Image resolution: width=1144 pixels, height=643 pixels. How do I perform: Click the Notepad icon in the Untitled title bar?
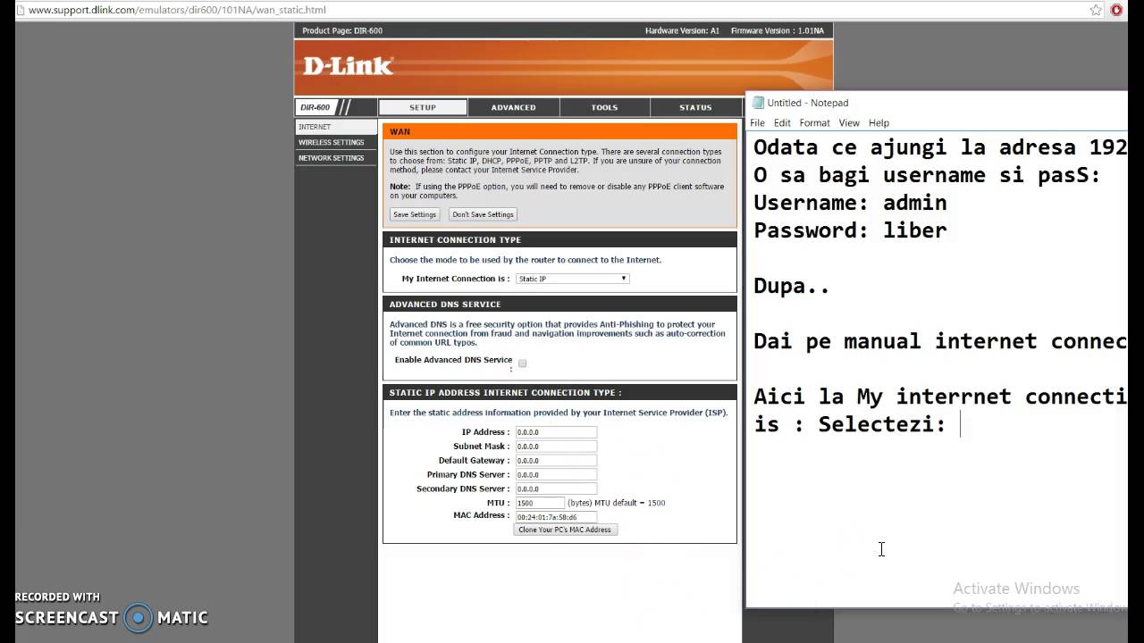coord(758,103)
